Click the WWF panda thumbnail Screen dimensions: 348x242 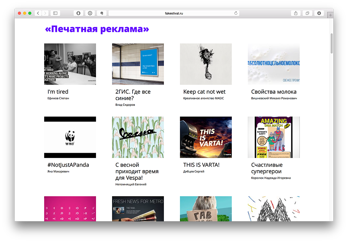point(70,137)
